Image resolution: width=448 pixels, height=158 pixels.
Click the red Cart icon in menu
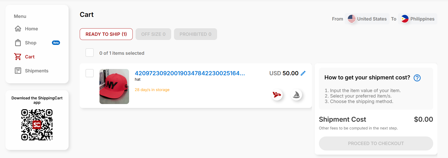tap(18, 57)
